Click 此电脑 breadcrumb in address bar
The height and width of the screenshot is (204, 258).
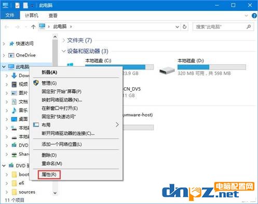60,26
